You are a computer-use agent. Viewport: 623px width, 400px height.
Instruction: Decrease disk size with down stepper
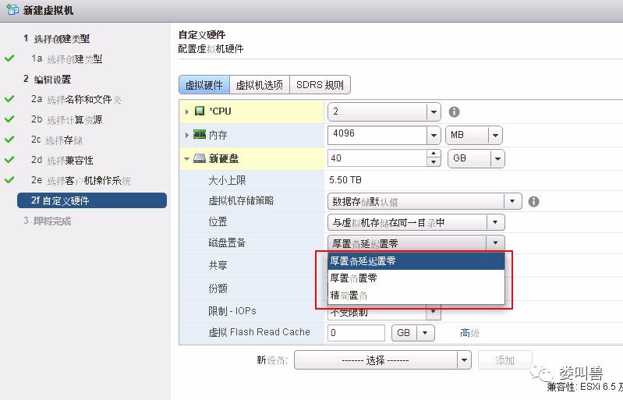tap(434, 163)
